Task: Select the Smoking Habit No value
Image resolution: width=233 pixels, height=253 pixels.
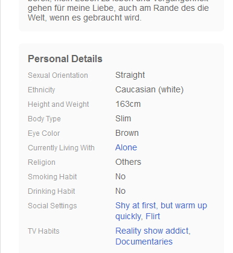Action: [x=120, y=176]
